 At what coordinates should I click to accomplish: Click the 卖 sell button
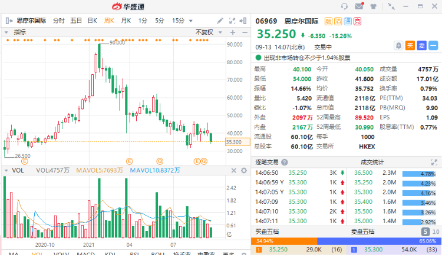click(422, 45)
